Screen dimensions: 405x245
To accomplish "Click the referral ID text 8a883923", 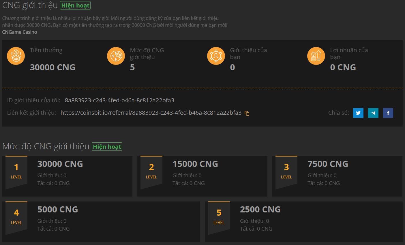I will [x=119, y=100].
